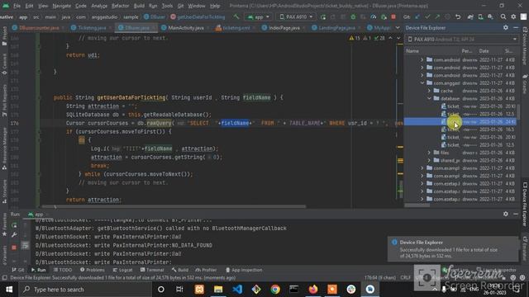Click the wrench icon in Run panel
Viewport: 529px width, 297px height.
(x=14, y=234)
